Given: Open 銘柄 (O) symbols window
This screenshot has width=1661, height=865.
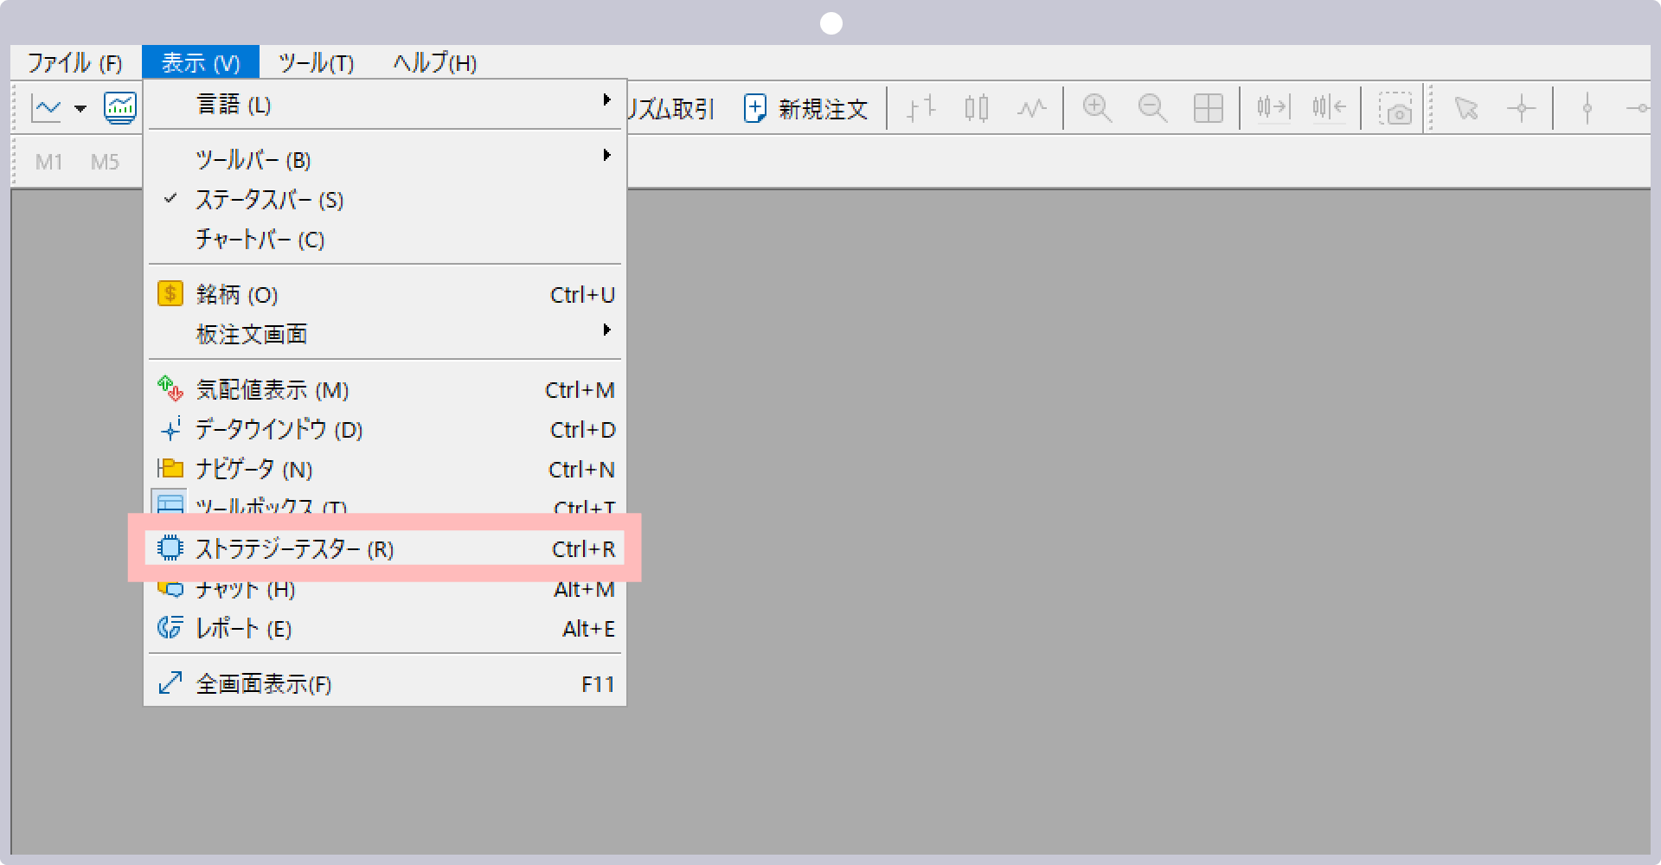Looking at the screenshot, I should pos(385,295).
